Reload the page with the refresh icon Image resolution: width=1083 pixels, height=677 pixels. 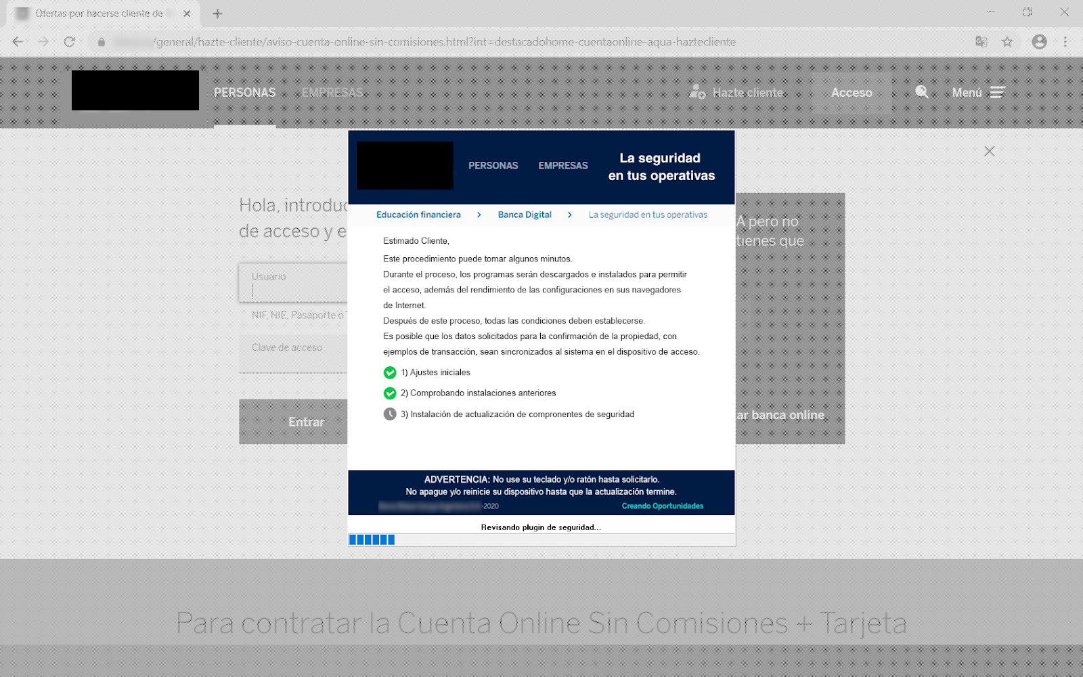(70, 41)
